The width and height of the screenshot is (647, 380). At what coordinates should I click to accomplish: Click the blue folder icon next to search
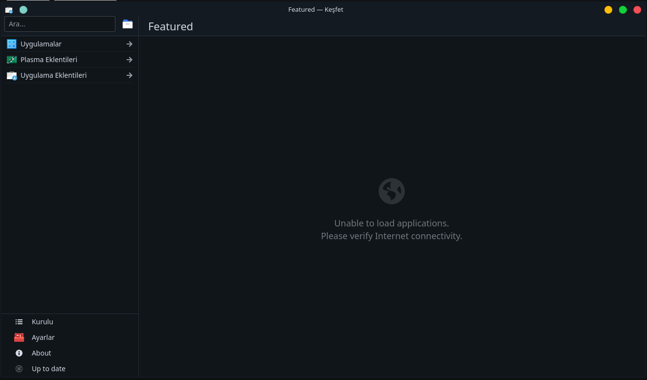coord(128,24)
